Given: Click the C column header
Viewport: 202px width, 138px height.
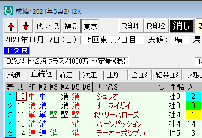Looking at the screenshot, I should (162, 87).
